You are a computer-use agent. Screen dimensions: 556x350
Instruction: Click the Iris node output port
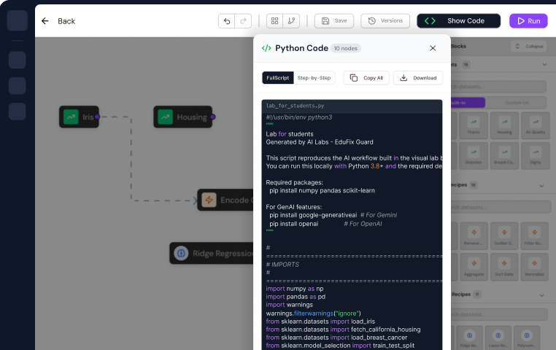(x=97, y=117)
